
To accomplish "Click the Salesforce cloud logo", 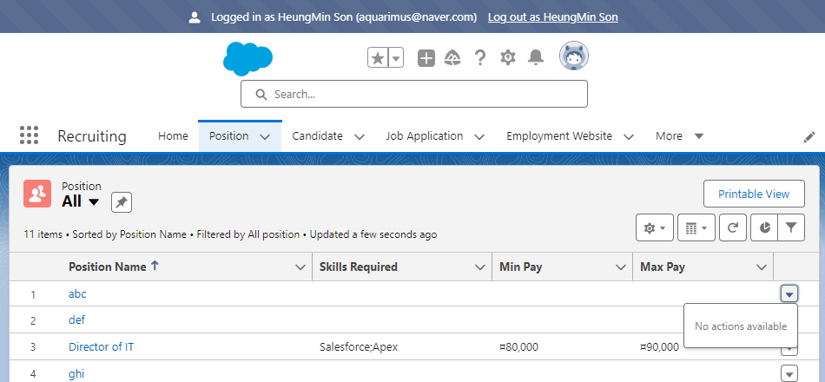I will [x=247, y=58].
